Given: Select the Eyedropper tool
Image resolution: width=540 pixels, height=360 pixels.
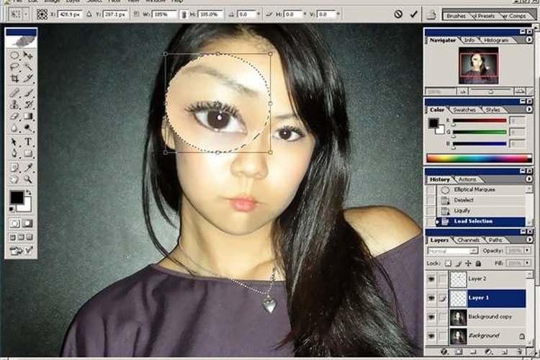Looking at the screenshot, I should coord(28,168).
